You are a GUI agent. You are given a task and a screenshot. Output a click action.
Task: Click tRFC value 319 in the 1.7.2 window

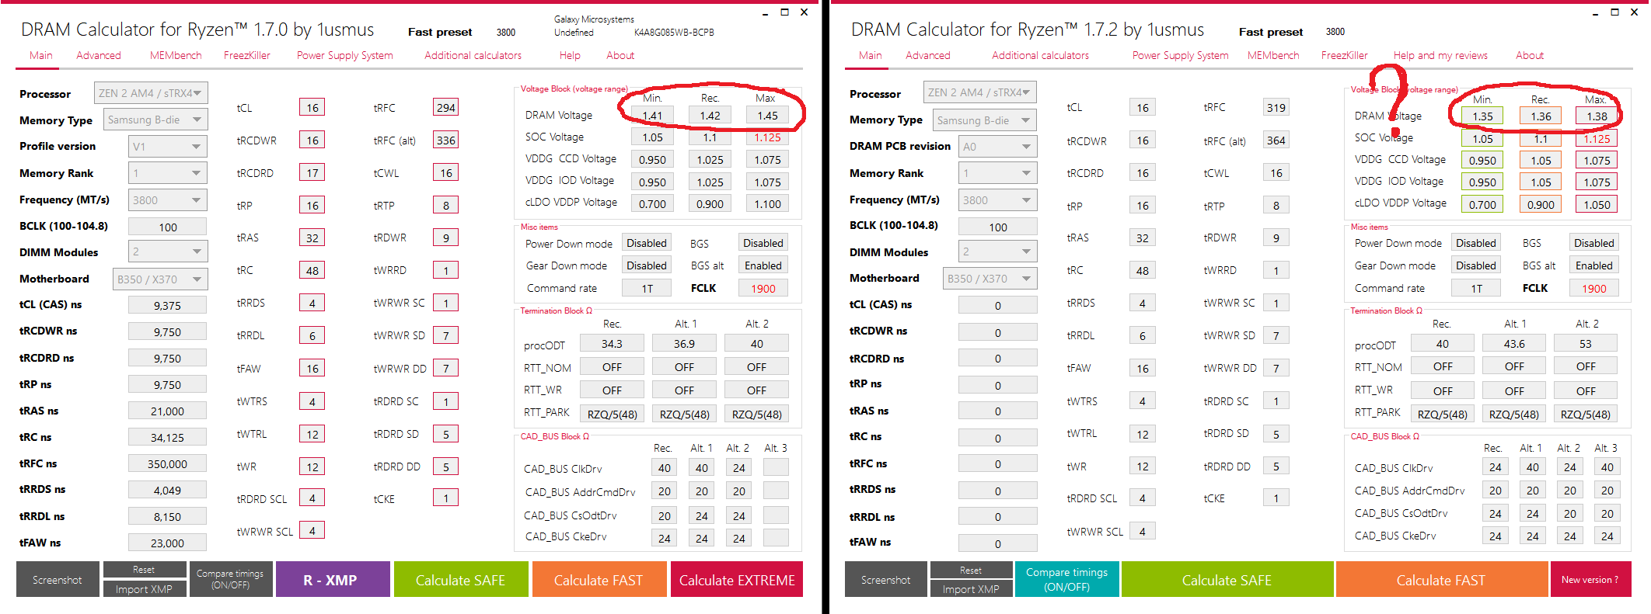[x=1276, y=107]
